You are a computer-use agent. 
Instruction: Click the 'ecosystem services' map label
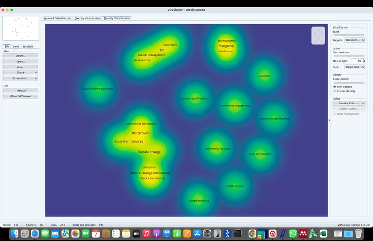point(129,141)
